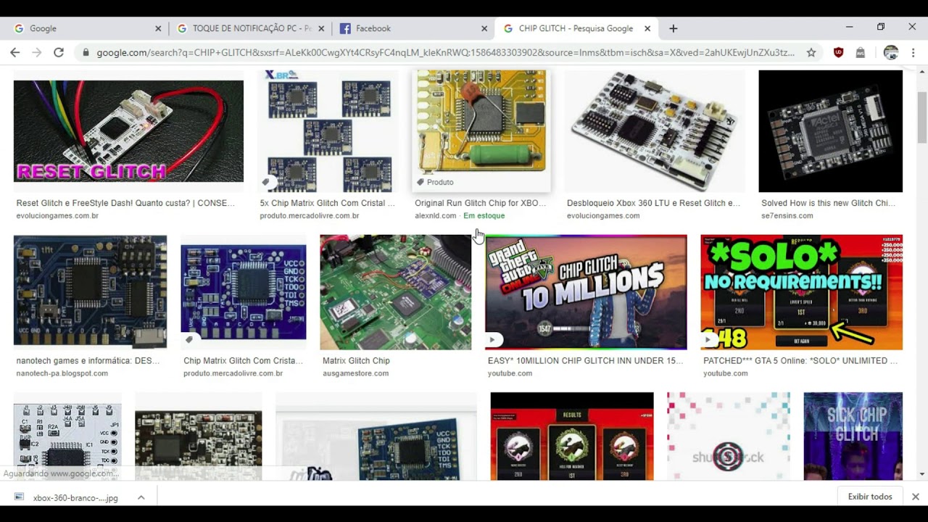The height and width of the screenshot is (522, 928).
Task: Open the Chip Matrix Glitch Com Crista image
Action: coord(244,292)
